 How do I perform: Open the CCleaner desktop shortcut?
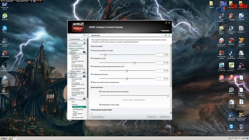(x=231, y=17)
